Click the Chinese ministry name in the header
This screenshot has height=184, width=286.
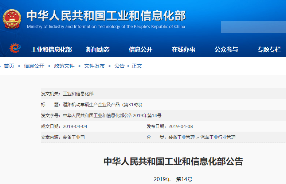pos(106,15)
